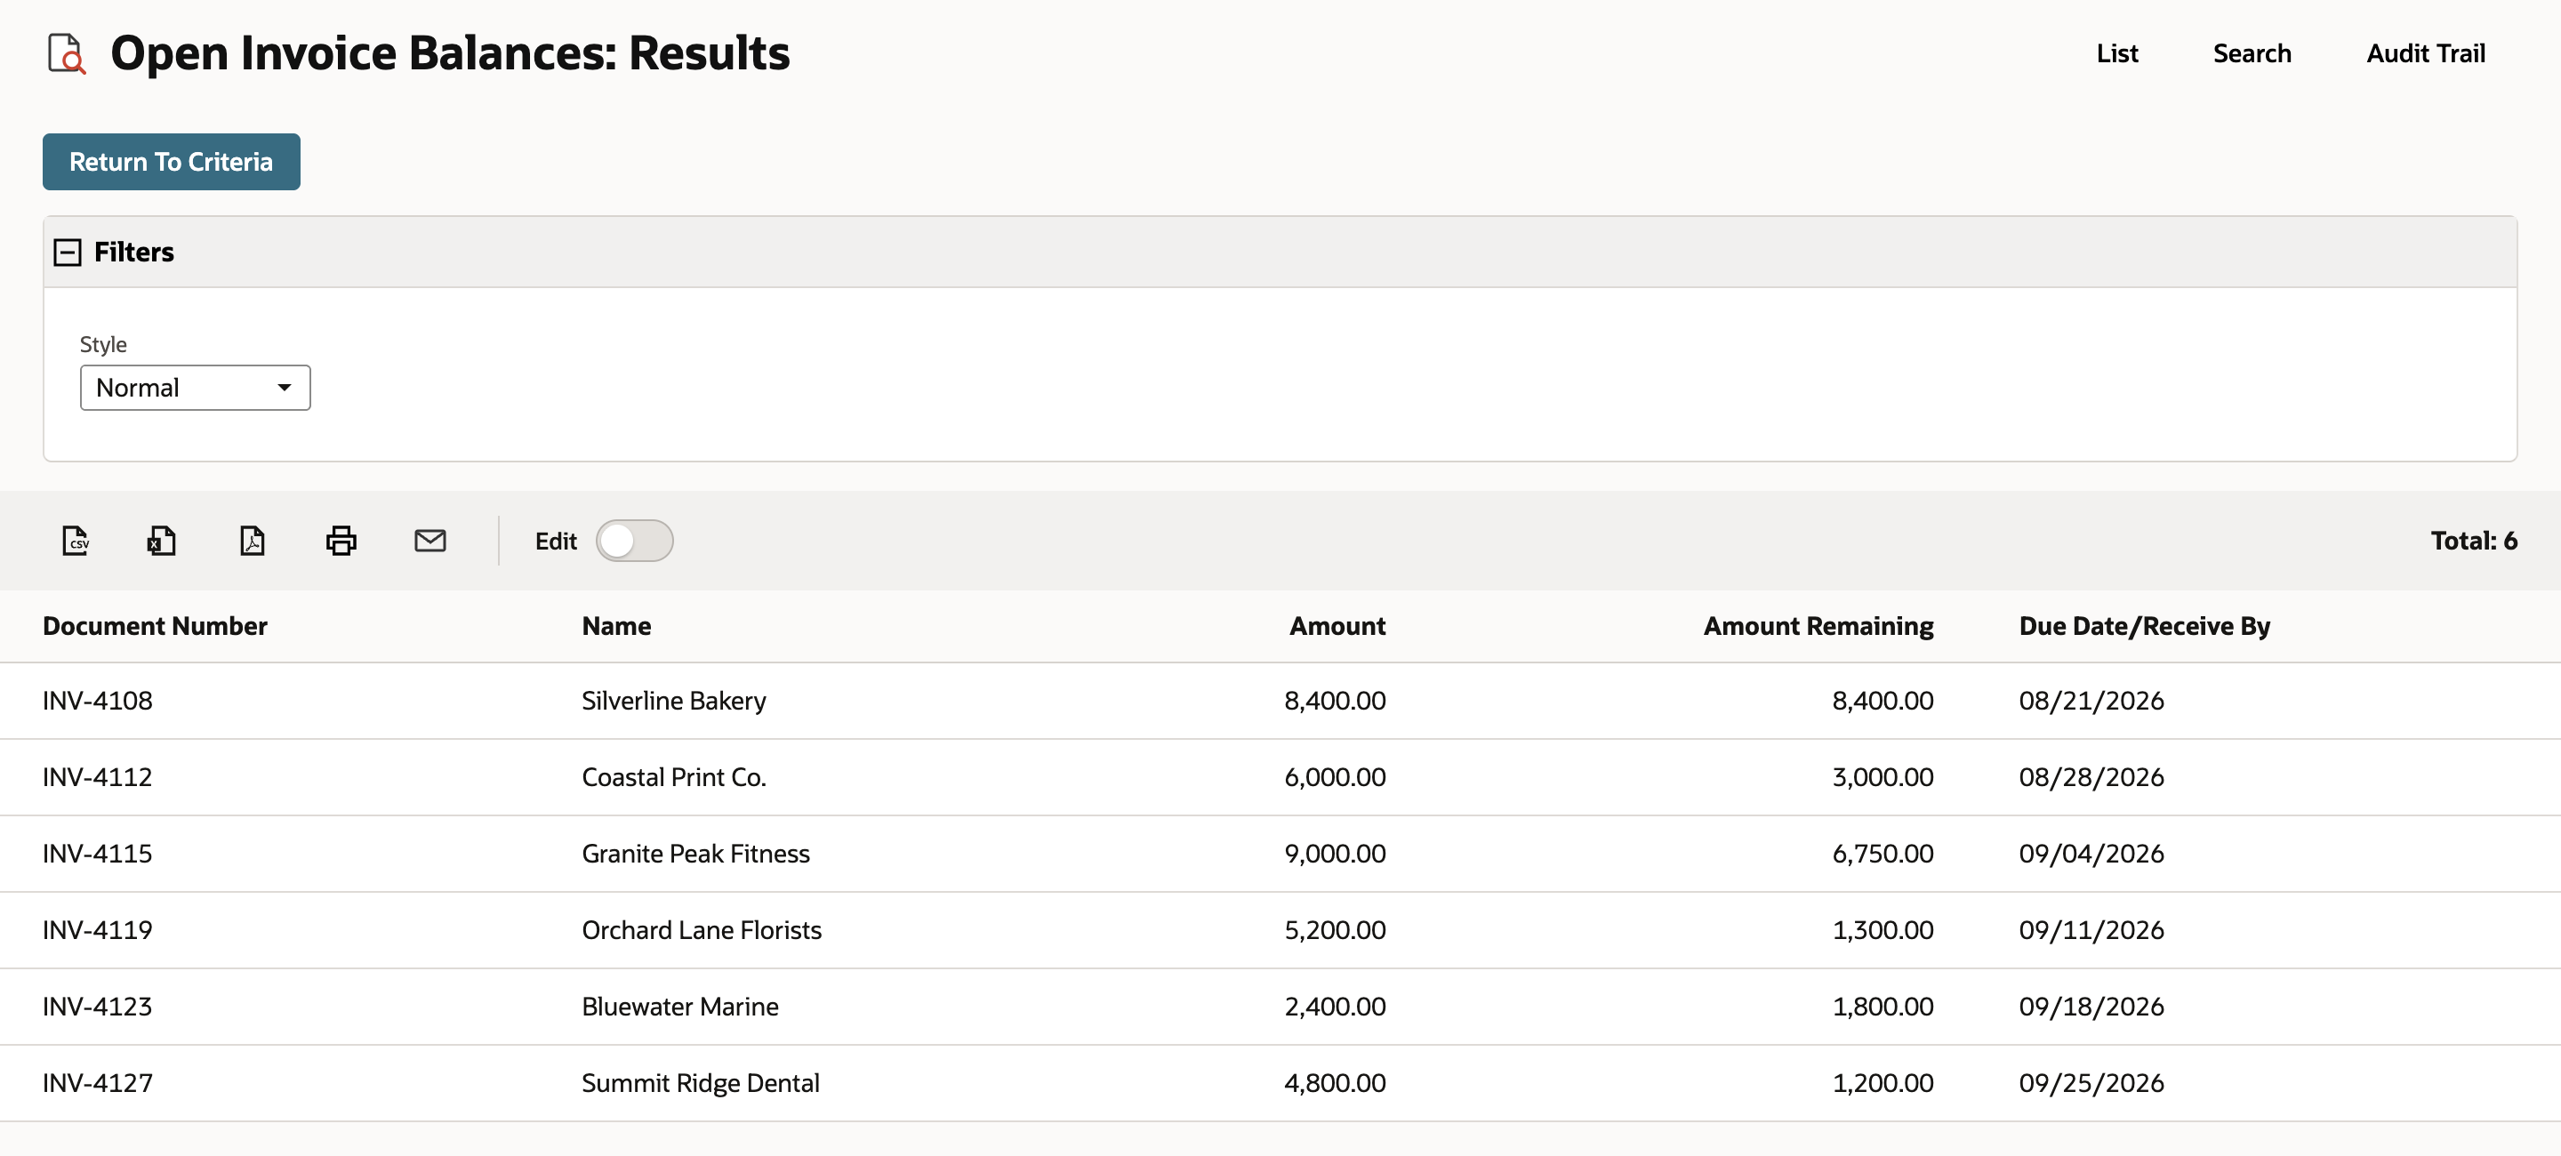Select invoice INV-4115
The image size is (2561, 1156).
coord(98,854)
